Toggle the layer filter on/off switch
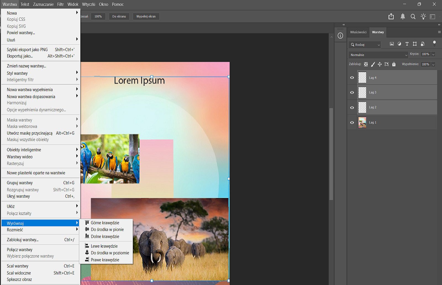Image resolution: width=442 pixels, height=285 pixels. pyautogui.click(x=434, y=43)
